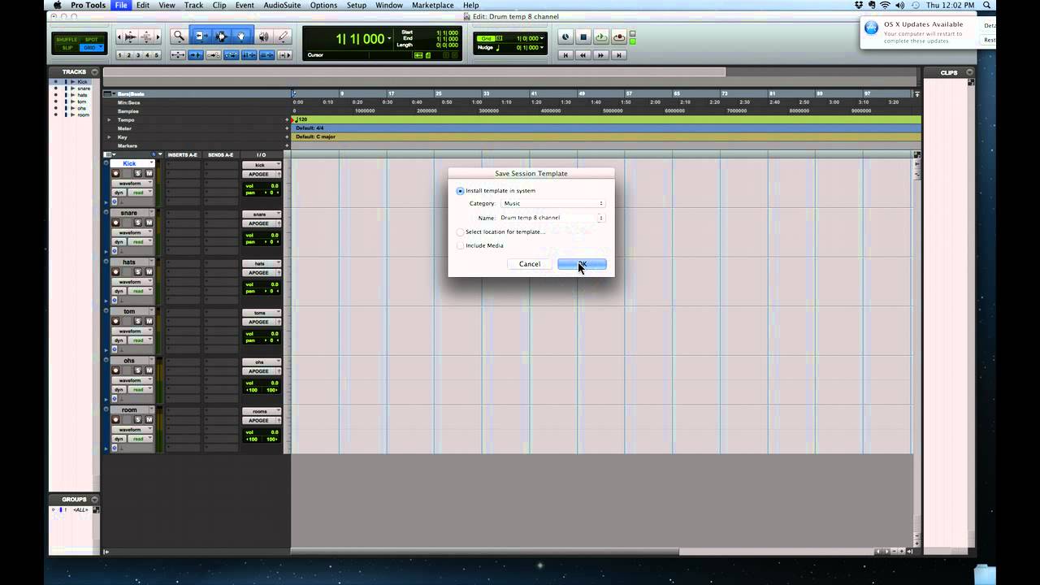This screenshot has width=1040, height=585.
Task: Open the Grid value dropdown
Action: 542,38
